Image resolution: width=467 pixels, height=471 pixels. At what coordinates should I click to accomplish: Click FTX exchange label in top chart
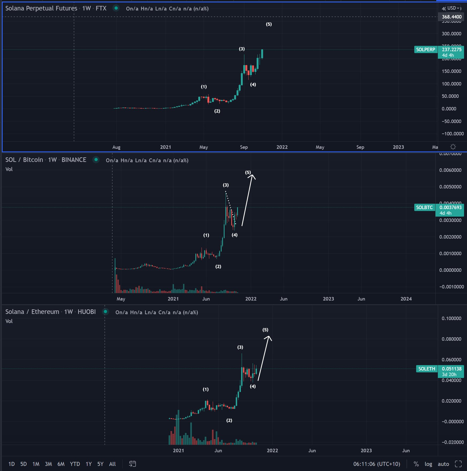click(101, 8)
